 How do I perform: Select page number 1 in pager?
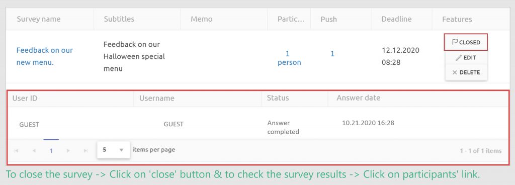51,150
